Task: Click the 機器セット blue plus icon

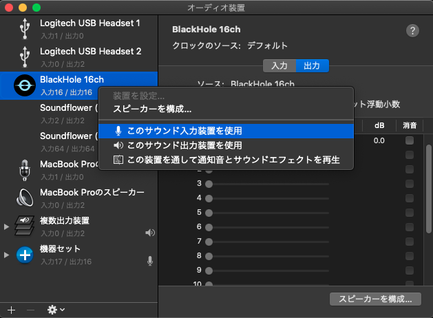Action: pyautogui.click(x=25, y=255)
